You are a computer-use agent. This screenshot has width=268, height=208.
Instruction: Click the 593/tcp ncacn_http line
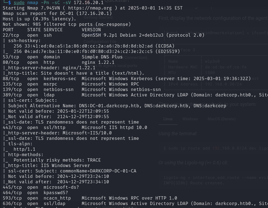point(90,198)
